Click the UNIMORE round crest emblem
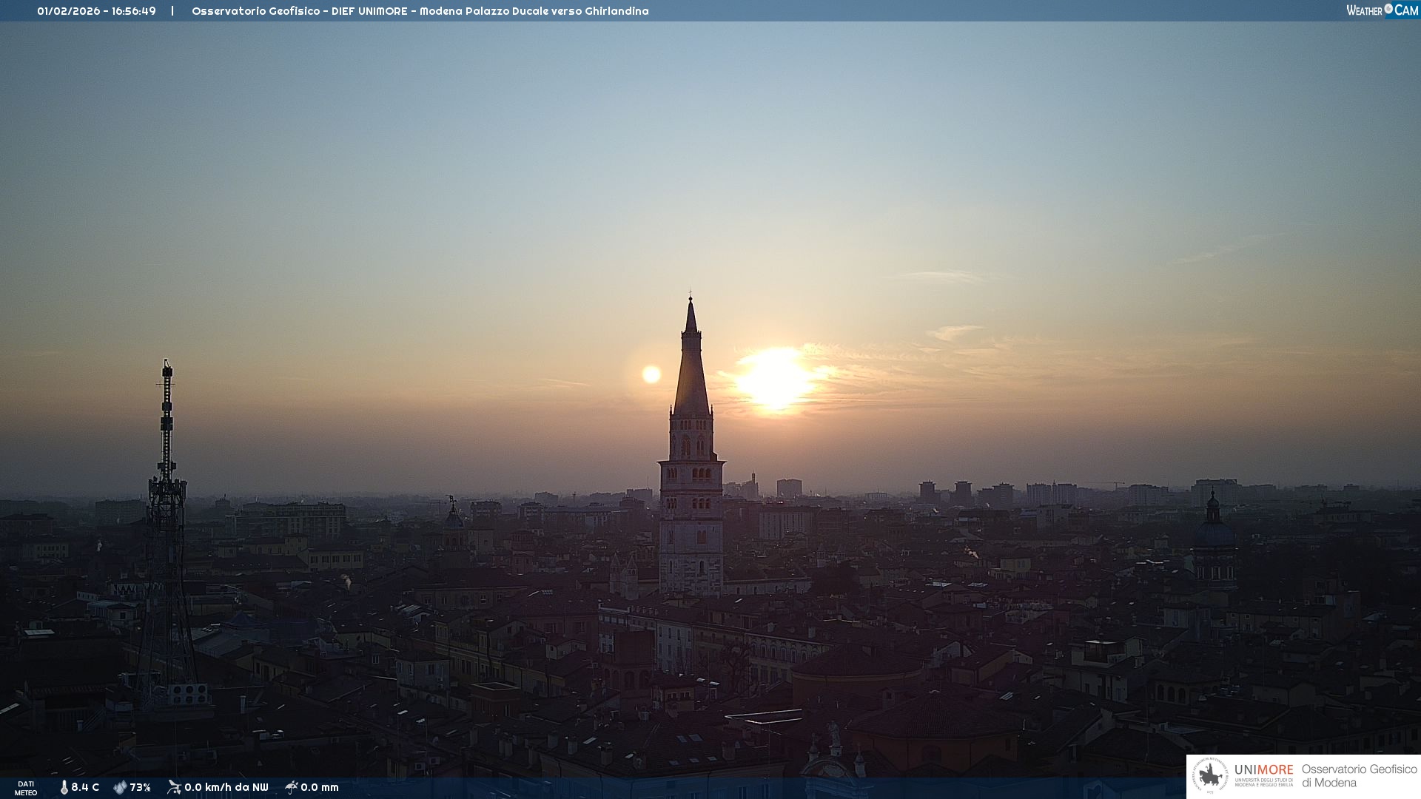 click(1210, 776)
